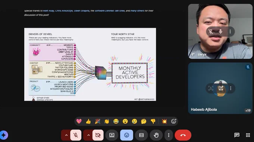
Task: Start presenting your screen
Action: point(112,135)
